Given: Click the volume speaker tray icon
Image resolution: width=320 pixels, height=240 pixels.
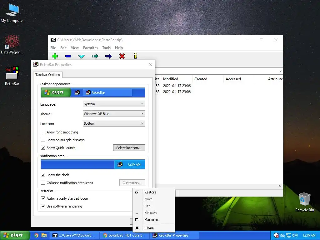Looking at the screenshot, I should tap(295, 235).
